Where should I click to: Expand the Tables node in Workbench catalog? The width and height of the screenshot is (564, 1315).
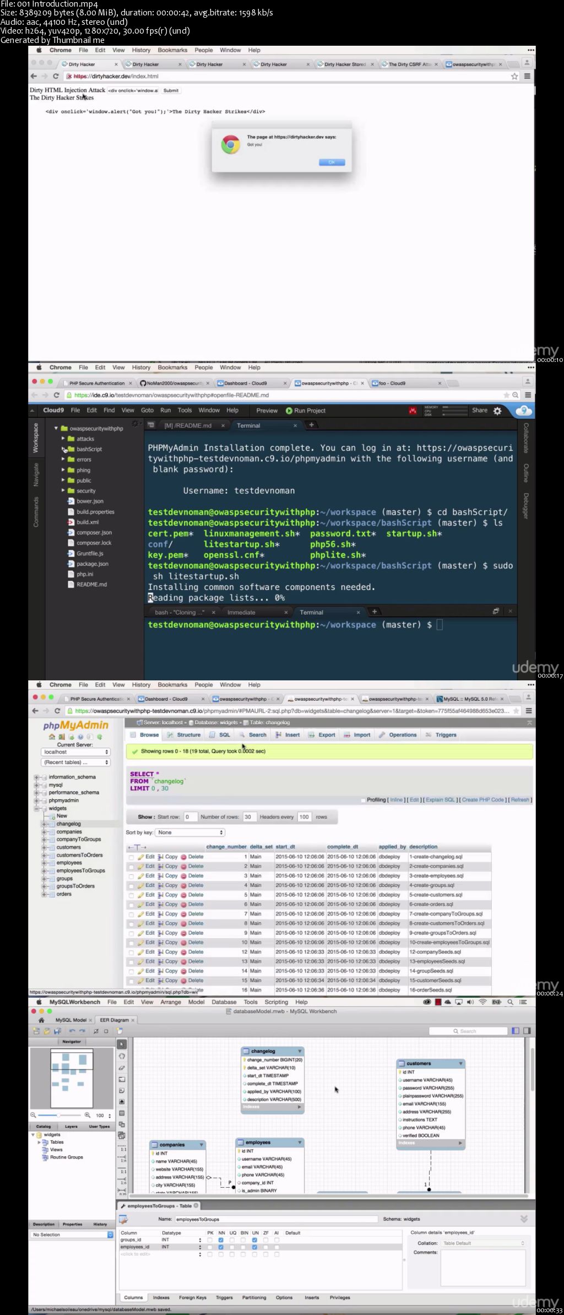point(39,1142)
